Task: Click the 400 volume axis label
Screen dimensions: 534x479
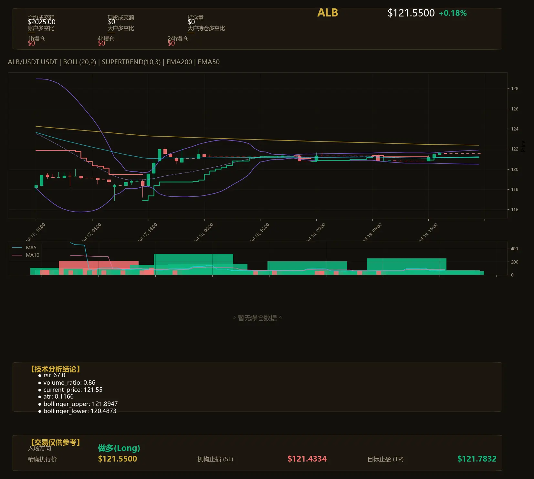Action: click(514, 249)
